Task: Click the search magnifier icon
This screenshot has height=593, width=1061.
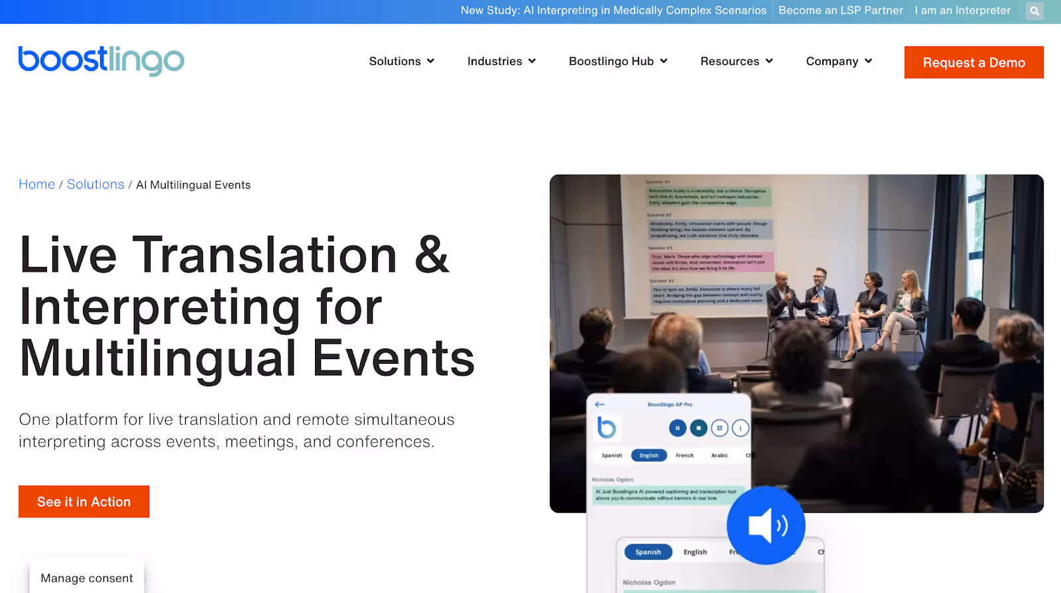Action: (x=1034, y=11)
